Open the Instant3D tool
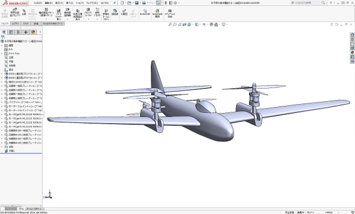The height and width of the screenshot is (214, 355). pyautogui.click(x=145, y=12)
